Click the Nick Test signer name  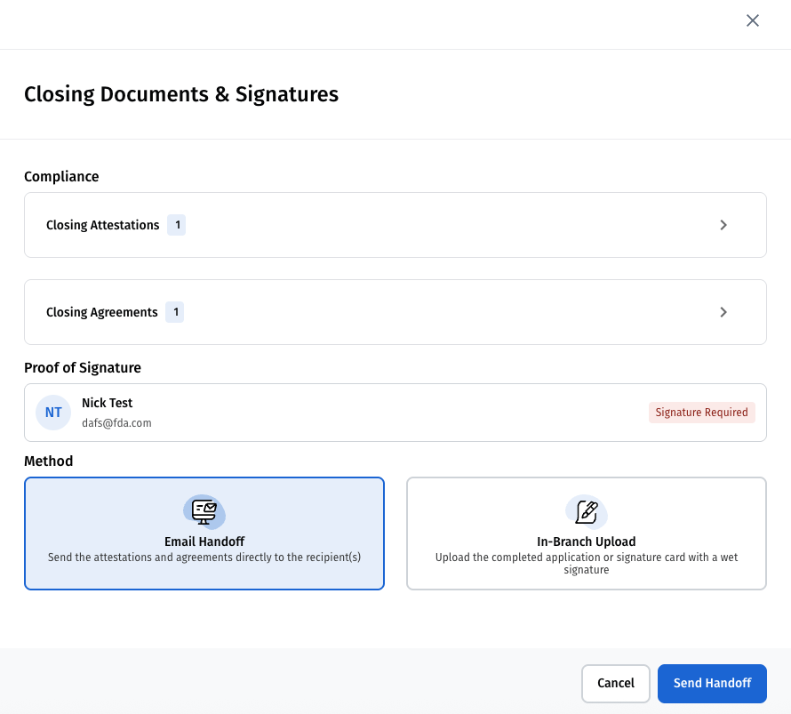107,403
